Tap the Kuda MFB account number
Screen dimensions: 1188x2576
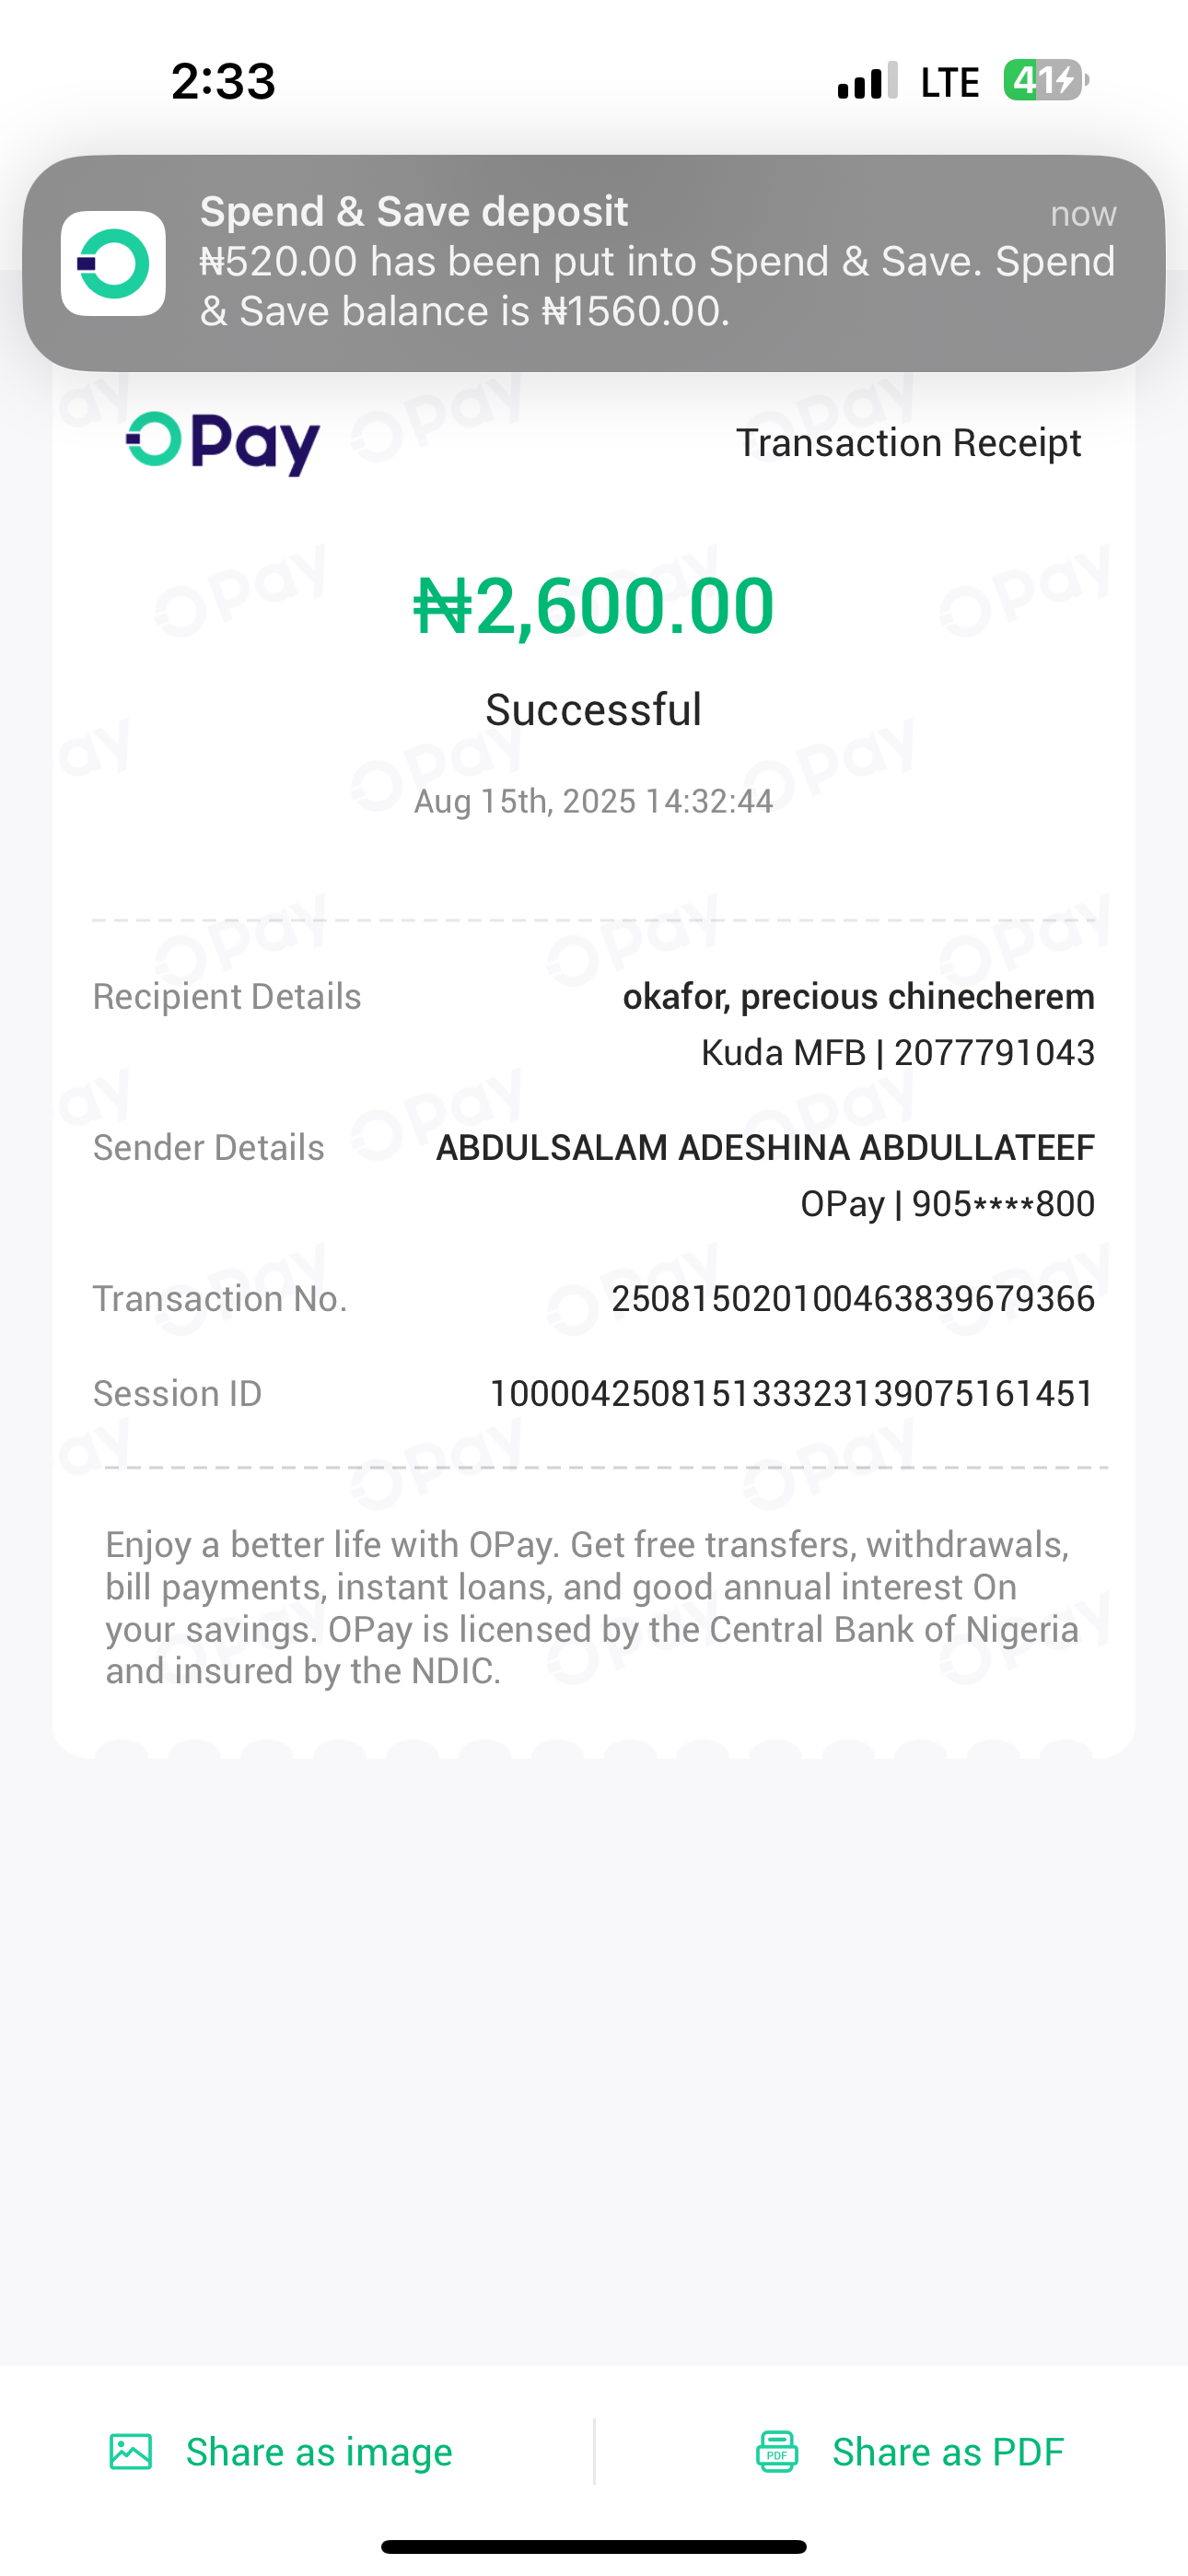pos(994,1053)
